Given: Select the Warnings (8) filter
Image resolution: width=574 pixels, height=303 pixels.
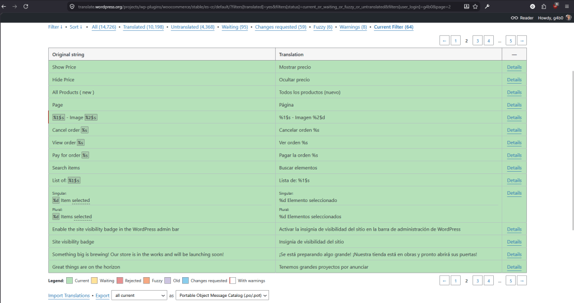Looking at the screenshot, I should click(353, 27).
